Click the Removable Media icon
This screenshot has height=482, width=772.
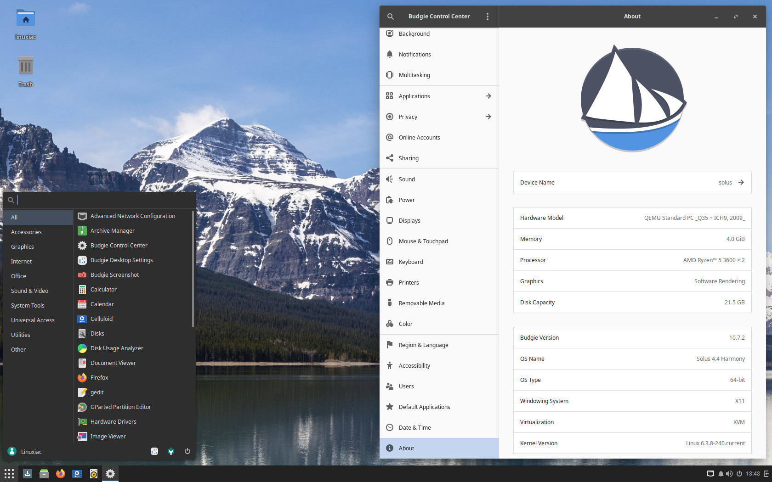point(390,303)
